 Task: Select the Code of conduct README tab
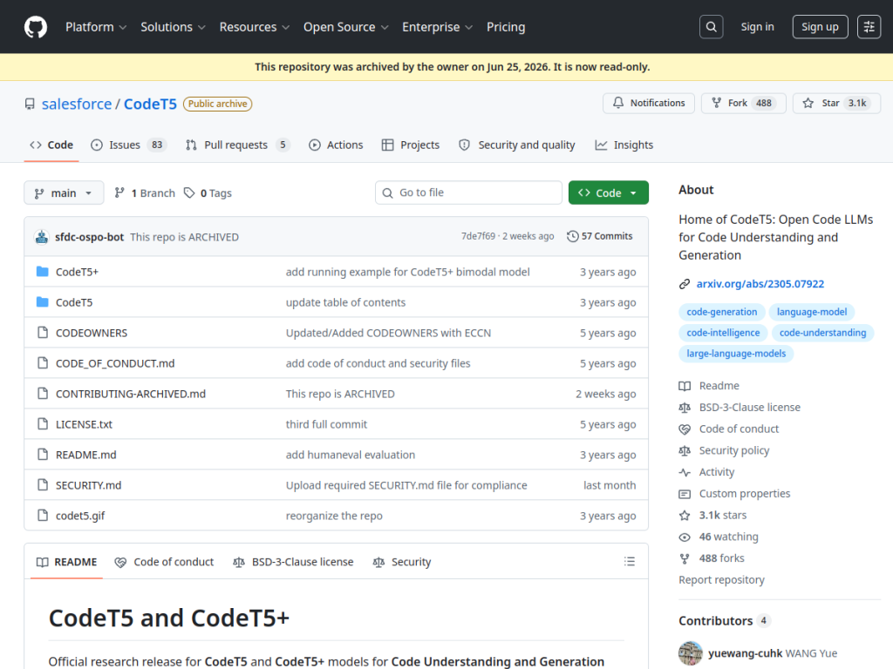[x=164, y=562]
